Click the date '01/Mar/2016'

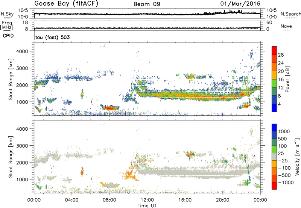point(240,4)
